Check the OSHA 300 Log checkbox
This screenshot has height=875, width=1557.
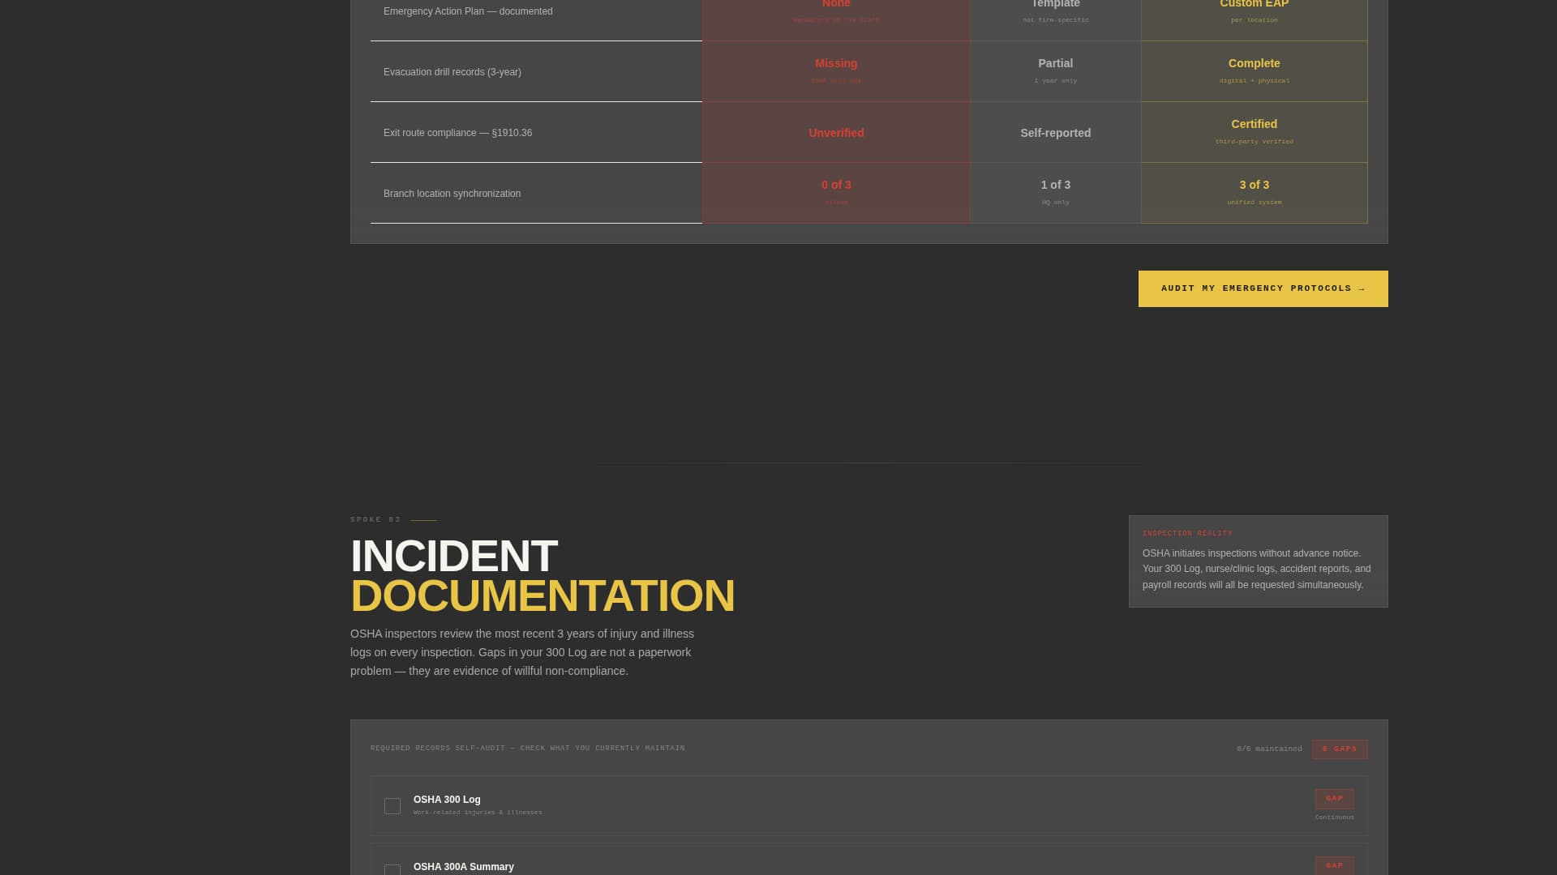(x=392, y=806)
